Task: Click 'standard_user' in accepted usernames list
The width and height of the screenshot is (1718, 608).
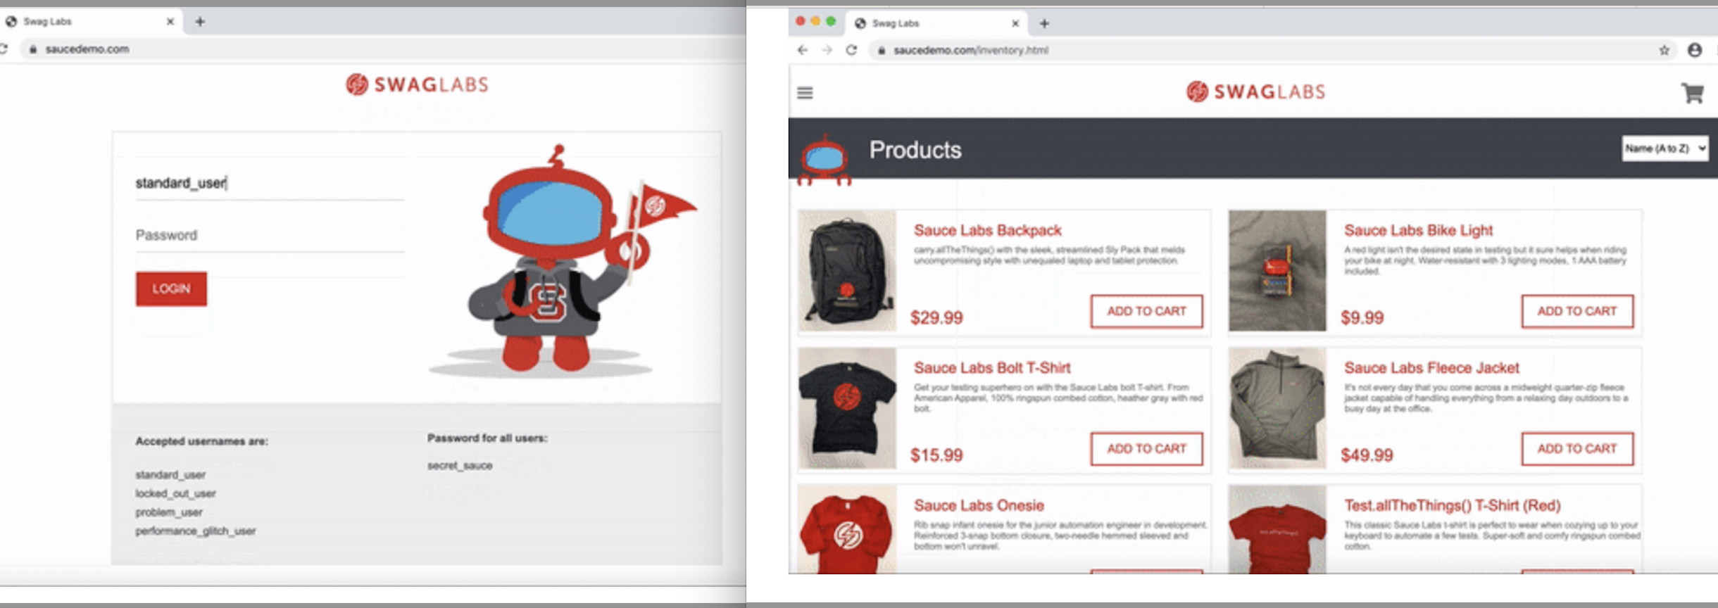Action: (x=170, y=475)
